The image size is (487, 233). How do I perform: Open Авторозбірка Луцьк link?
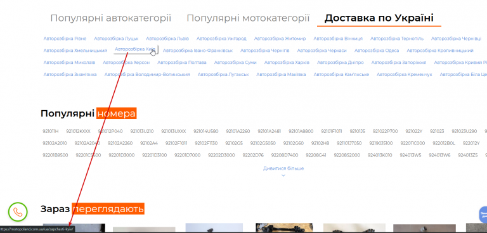click(116, 39)
